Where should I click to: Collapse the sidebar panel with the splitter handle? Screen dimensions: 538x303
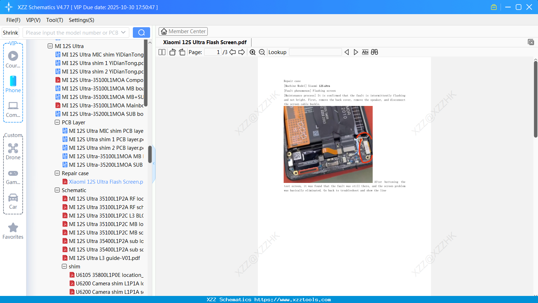154,163
